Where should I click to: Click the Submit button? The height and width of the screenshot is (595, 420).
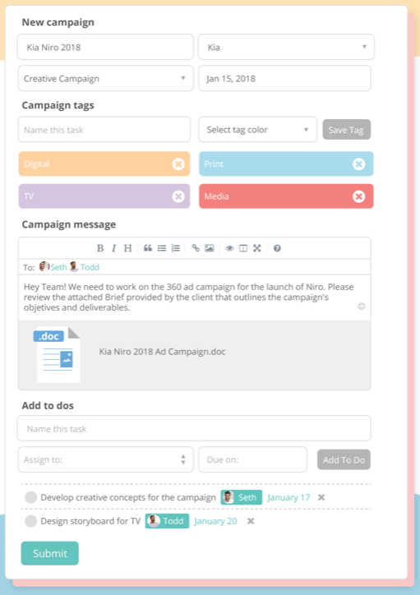click(x=49, y=553)
